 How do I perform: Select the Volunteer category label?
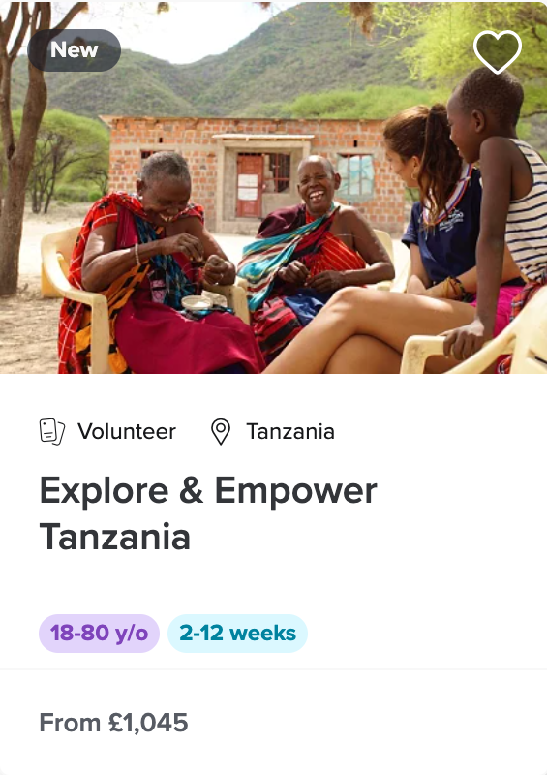coord(127,431)
